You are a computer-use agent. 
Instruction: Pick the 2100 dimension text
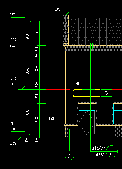[x=37, y=33]
